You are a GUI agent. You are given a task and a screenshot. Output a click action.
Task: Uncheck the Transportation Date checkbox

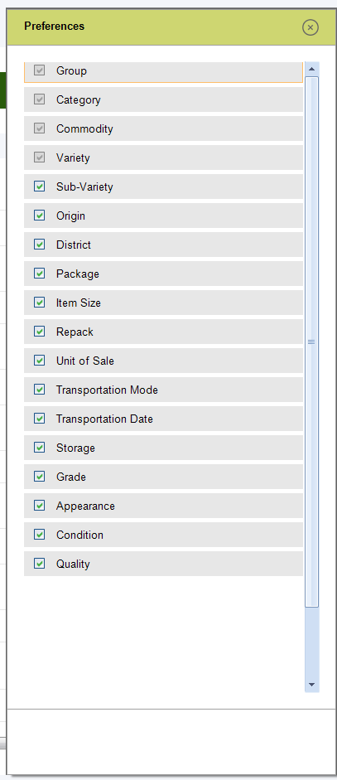click(39, 419)
